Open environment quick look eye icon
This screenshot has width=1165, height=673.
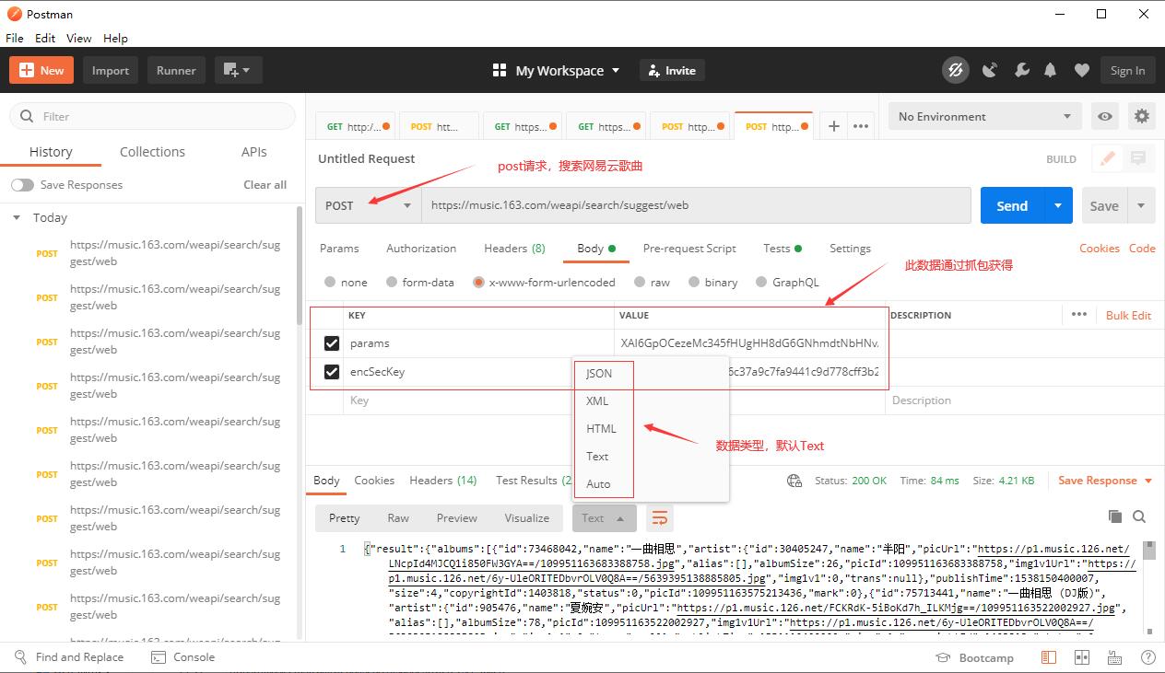tap(1105, 116)
